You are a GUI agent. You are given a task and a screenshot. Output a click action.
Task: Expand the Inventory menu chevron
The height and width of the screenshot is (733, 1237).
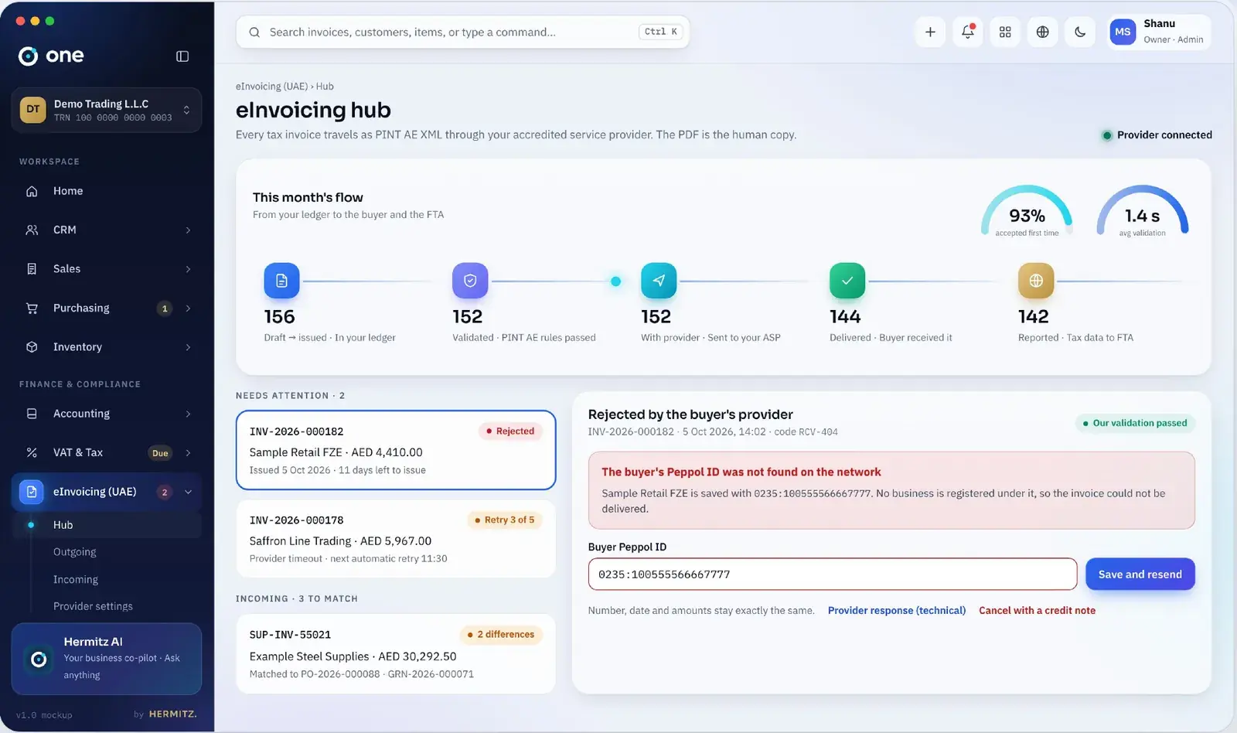pyautogui.click(x=188, y=347)
